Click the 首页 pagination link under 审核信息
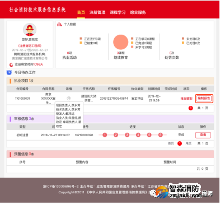 [171, 143]
